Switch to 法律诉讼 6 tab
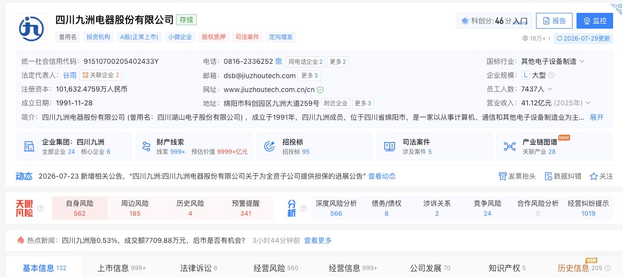 coord(199,268)
